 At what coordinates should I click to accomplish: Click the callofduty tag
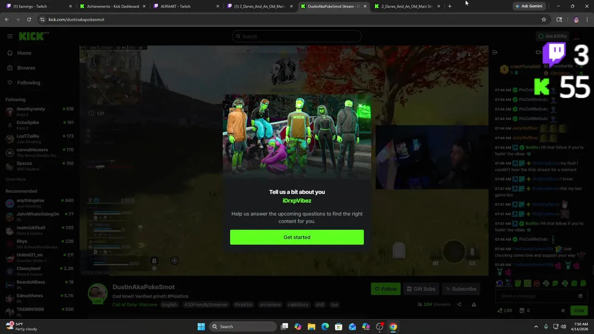pyautogui.click(x=297, y=305)
